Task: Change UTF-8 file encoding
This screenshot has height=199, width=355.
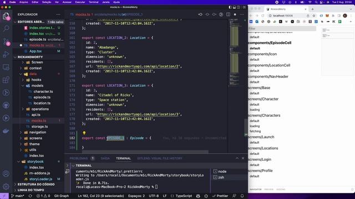Action: pyautogui.click(x=154, y=196)
